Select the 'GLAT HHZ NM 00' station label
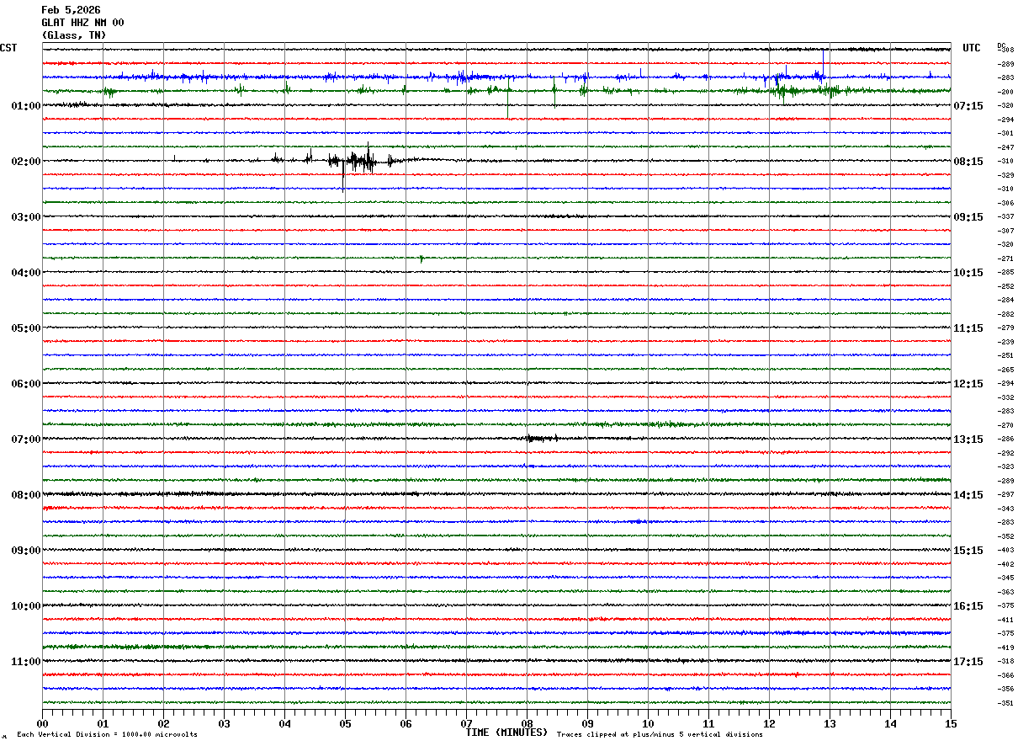The height and width of the screenshot is (746, 1018). click(x=82, y=23)
